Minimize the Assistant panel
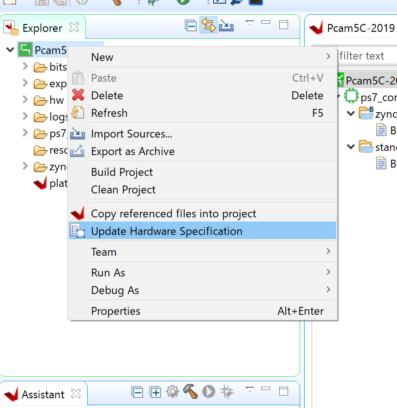Screen dimensions: 397x408 coord(265,389)
